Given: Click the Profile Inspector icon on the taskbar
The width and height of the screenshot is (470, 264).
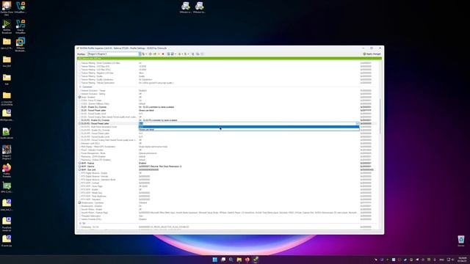Looking at the screenshot, I should (256, 260).
